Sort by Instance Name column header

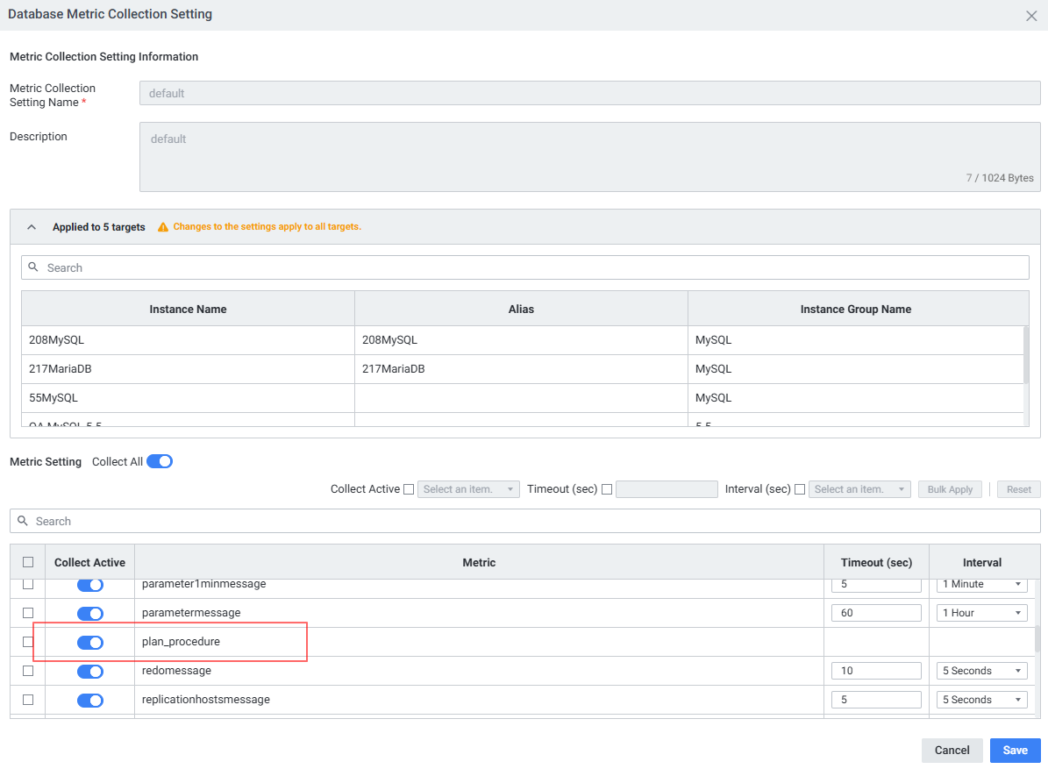(x=188, y=309)
